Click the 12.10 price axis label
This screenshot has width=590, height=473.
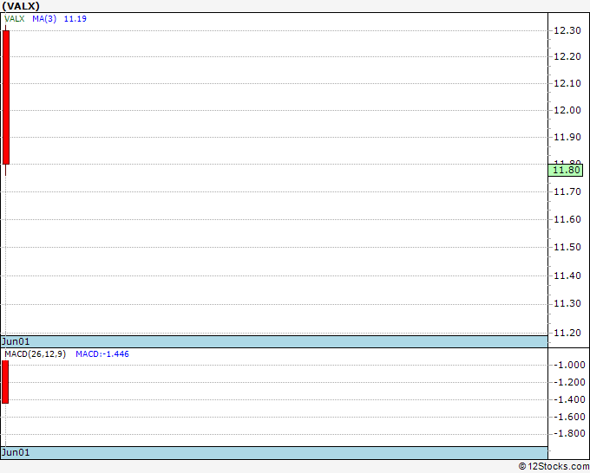click(x=567, y=83)
